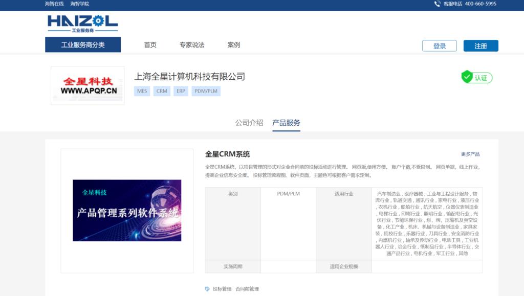Open the 更多产品 link
Screen dimensions: 524x296
click(470, 154)
